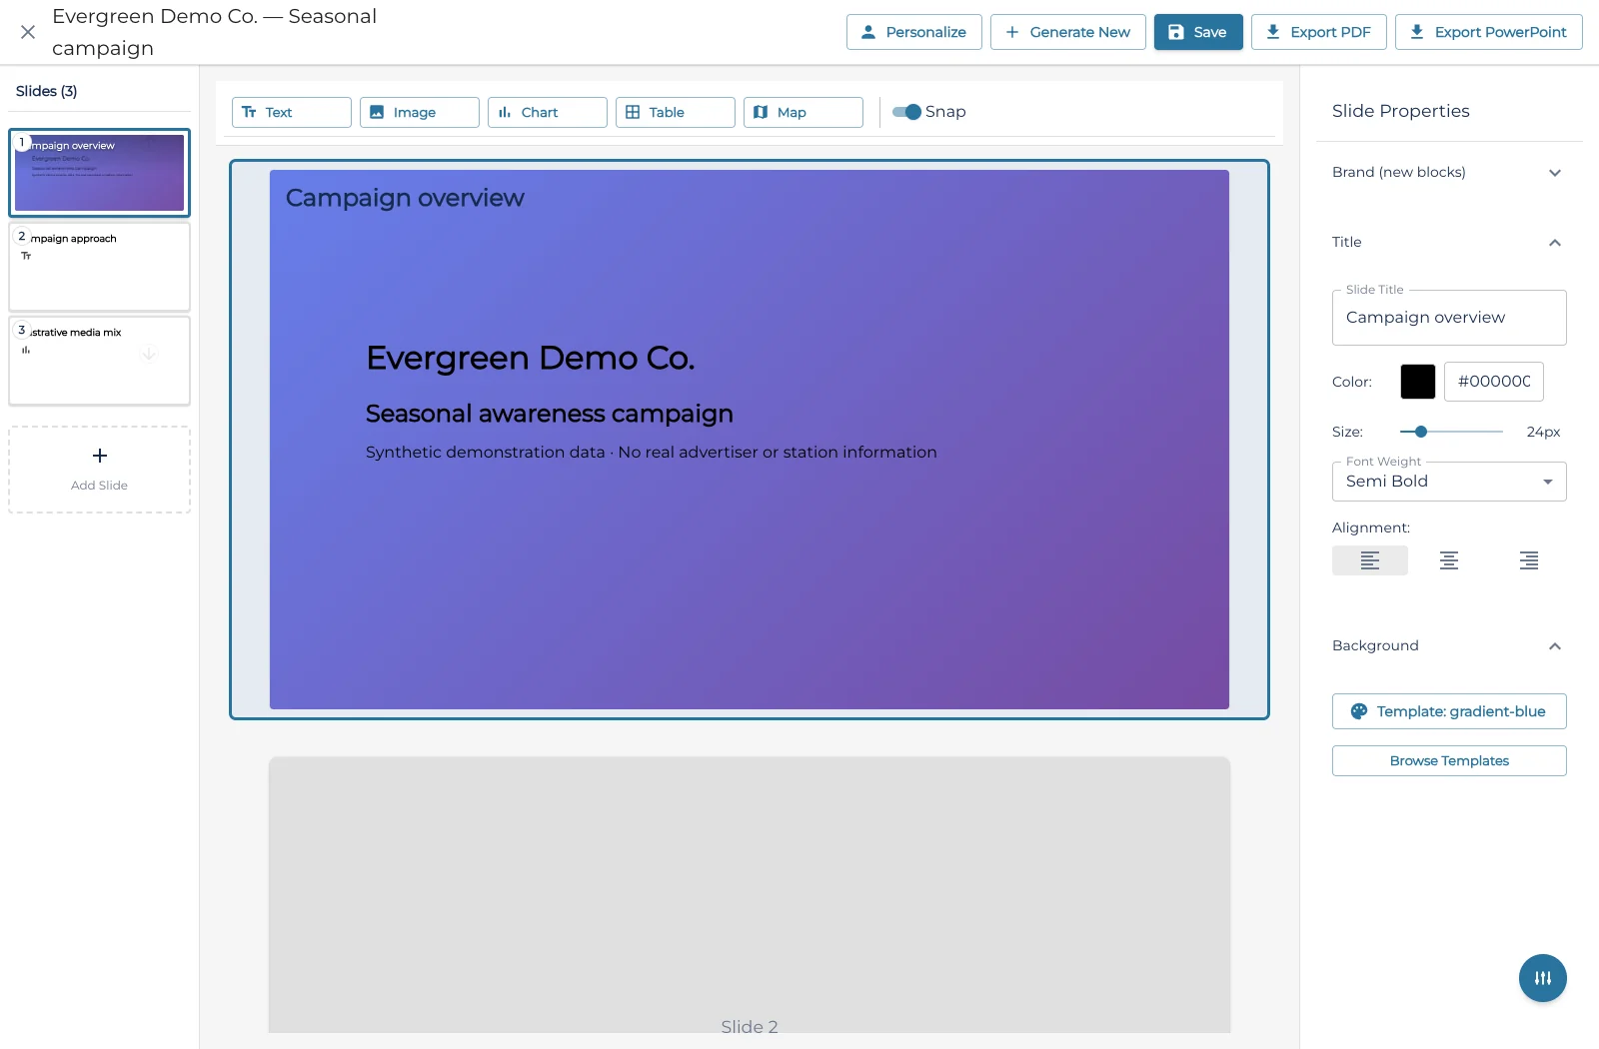Click Seasonal awareness campaign text on slide

(x=550, y=414)
